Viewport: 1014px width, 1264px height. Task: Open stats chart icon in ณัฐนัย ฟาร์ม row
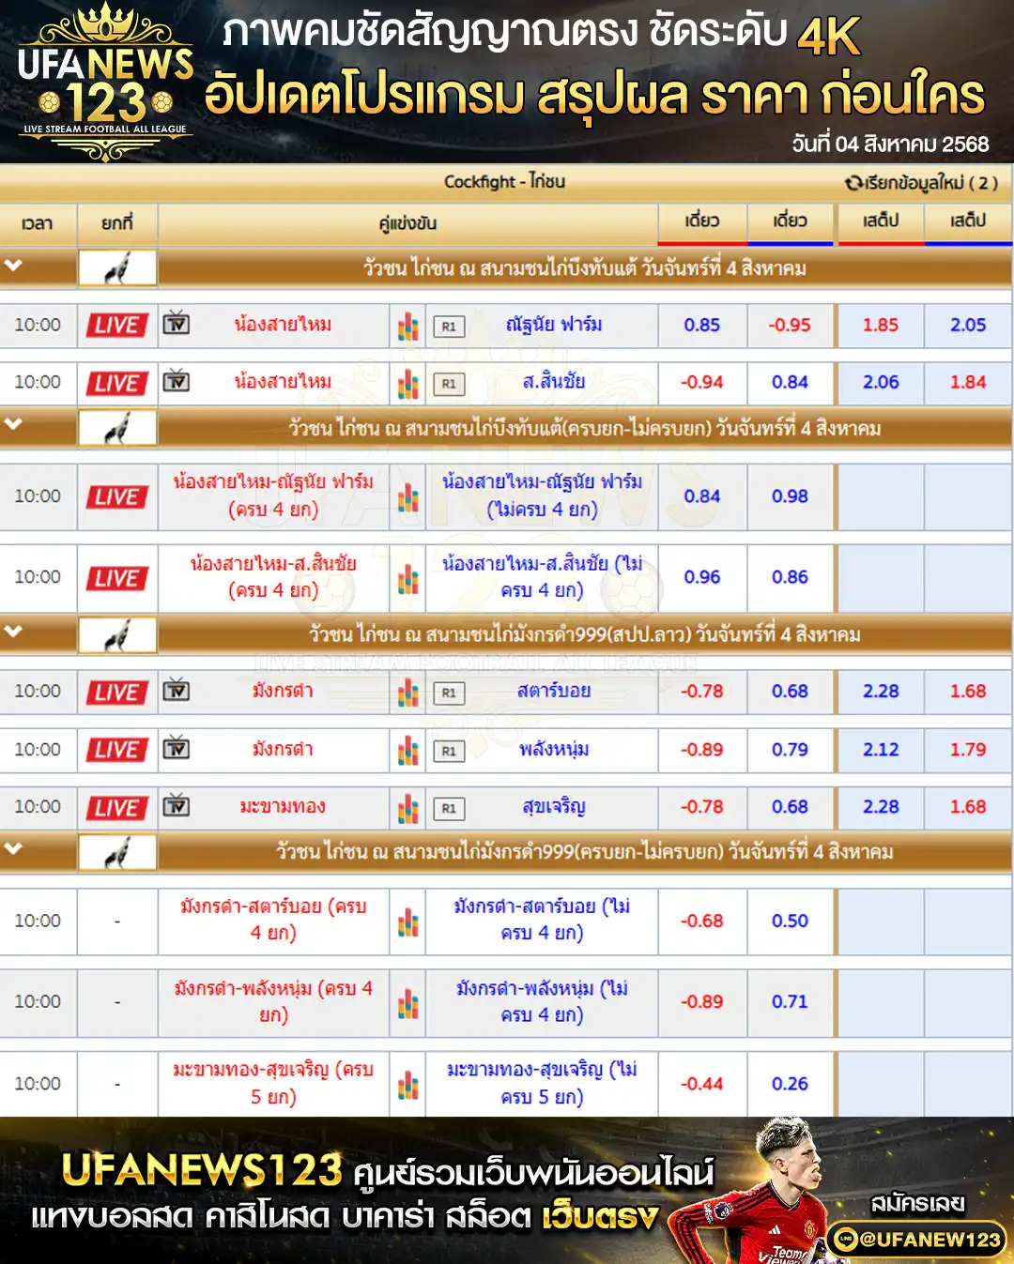point(408,326)
